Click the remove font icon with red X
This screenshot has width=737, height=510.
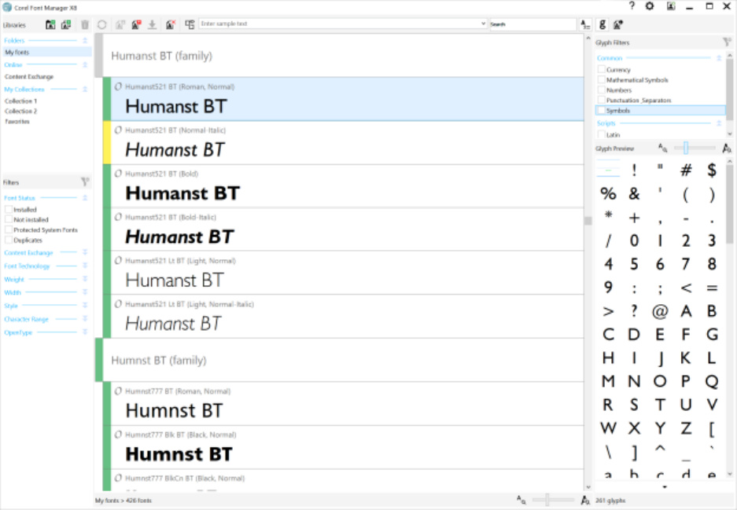[x=171, y=24]
